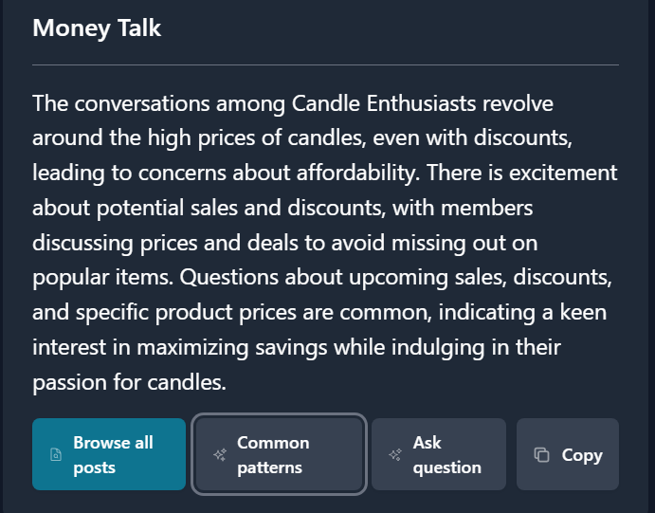Click the words "potential sales and discounts"
The width and height of the screenshot is (655, 513).
[x=241, y=208]
